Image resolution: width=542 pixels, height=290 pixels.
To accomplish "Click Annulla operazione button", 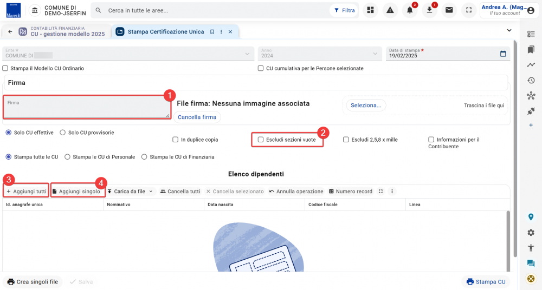I will [x=296, y=192].
